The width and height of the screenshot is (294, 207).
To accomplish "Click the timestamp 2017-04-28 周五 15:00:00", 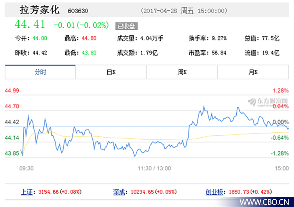I will [x=184, y=11].
